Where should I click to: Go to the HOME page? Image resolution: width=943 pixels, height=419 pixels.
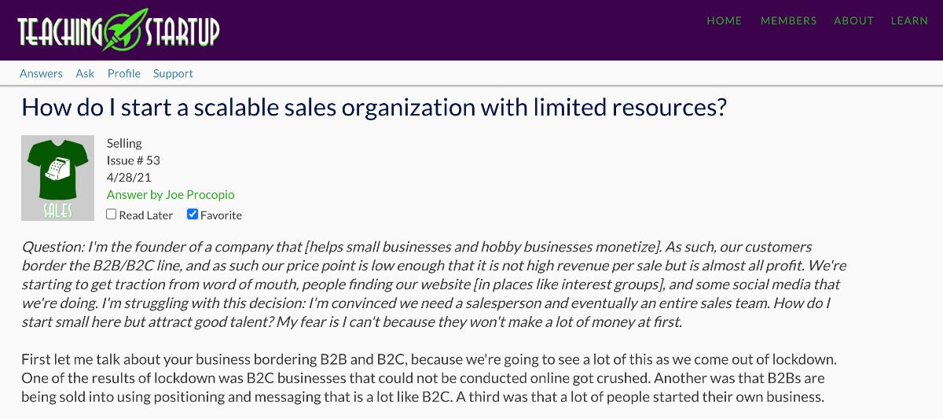click(724, 20)
